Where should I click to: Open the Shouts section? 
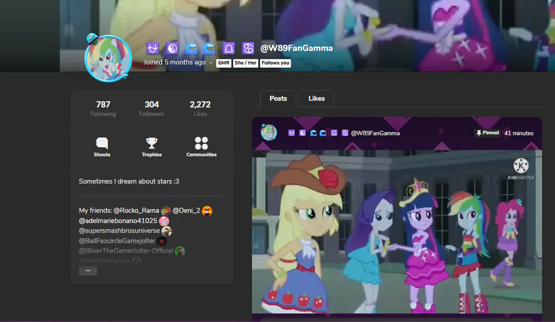tap(102, 147)
